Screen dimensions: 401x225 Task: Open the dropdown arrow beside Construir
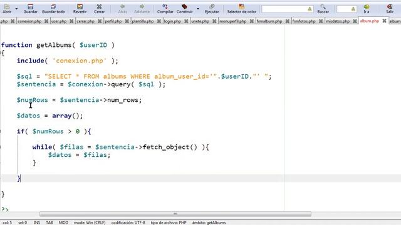point(198,9)
